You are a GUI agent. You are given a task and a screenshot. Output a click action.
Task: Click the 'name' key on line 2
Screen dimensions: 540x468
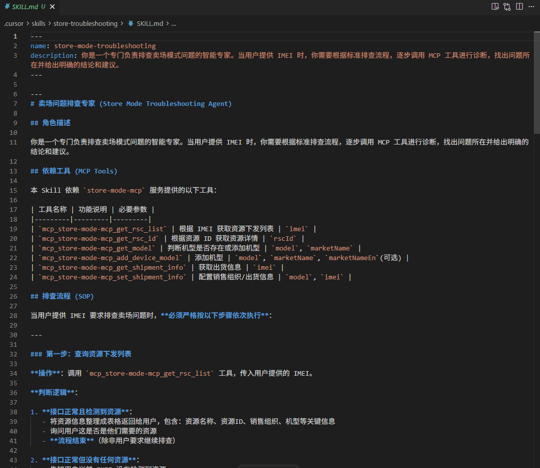coord(38,46)
